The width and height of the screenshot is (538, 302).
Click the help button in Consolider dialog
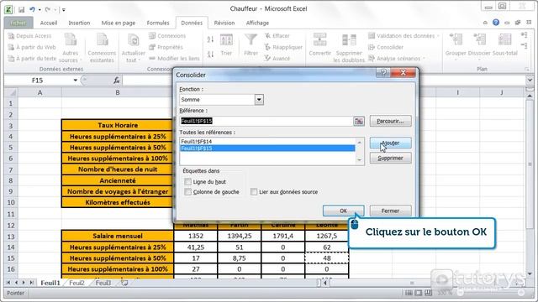click(x=383, y=73)
